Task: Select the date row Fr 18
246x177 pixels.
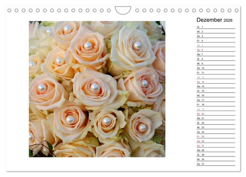Action: coord(216,104)
